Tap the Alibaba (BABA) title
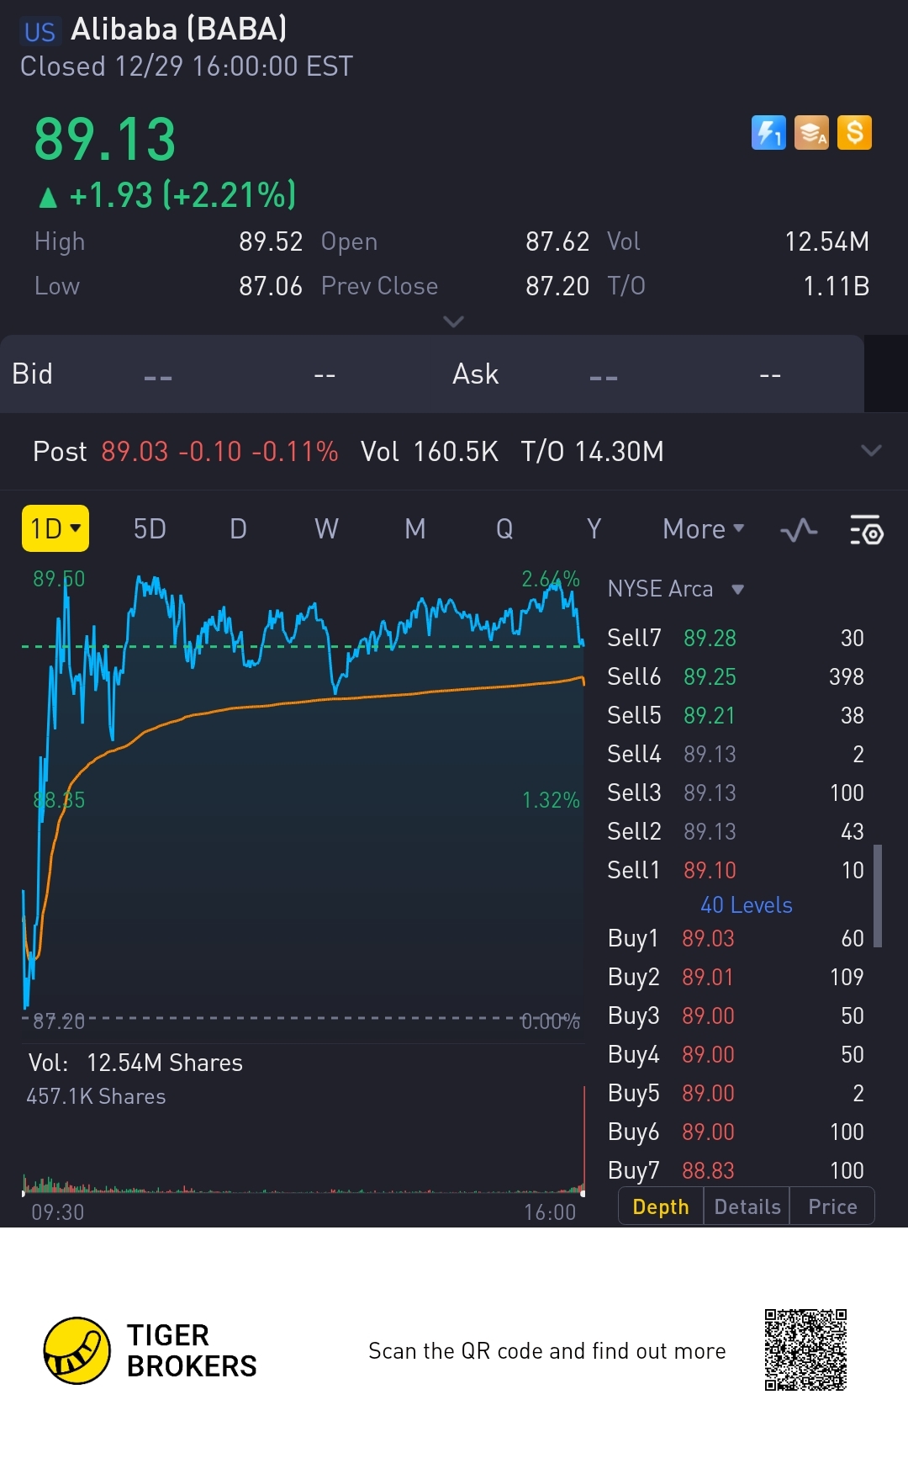The width and height of the screenshot is (908, 1474). 178,29
